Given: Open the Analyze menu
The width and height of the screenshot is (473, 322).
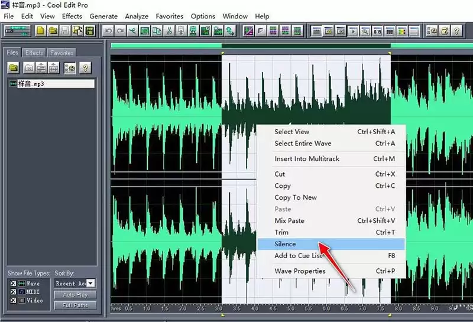Looking at the screenshot, I should coord(137,17).
